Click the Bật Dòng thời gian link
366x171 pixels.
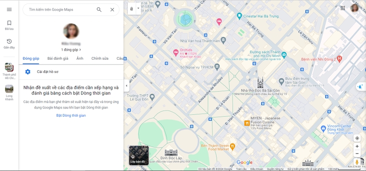click(x=71, y=115)
